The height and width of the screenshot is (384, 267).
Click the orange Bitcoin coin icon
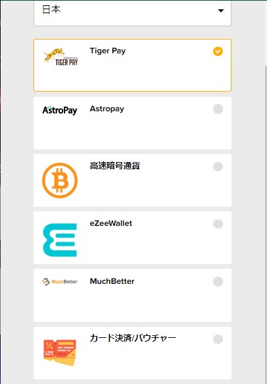click(60, 180)
